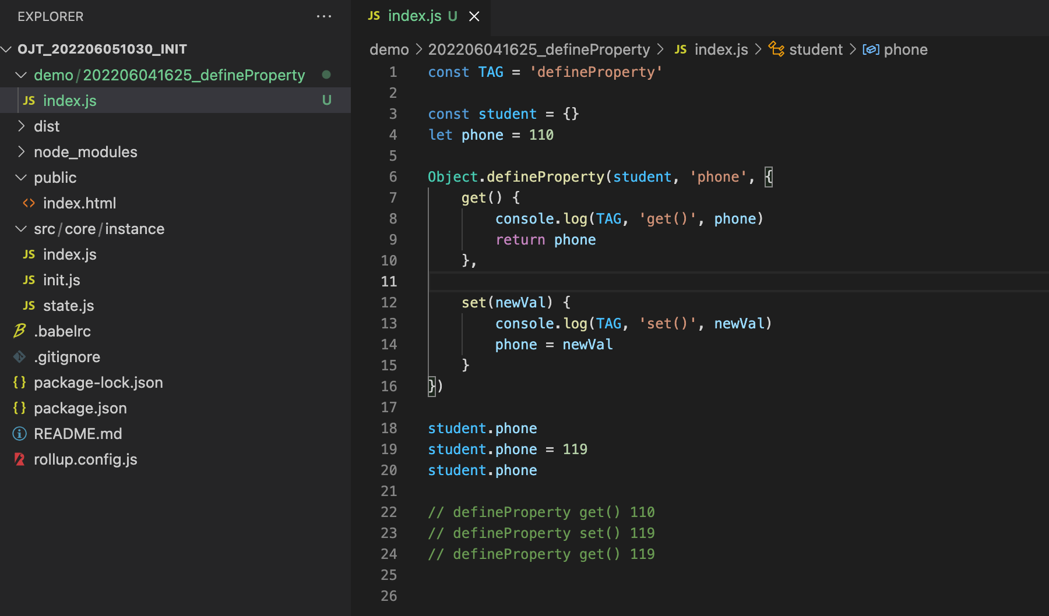The height and width of the screenshot is (616, 1049).
Task: Click the JS icon in the breadcrumb
Action: click(681, 49)
